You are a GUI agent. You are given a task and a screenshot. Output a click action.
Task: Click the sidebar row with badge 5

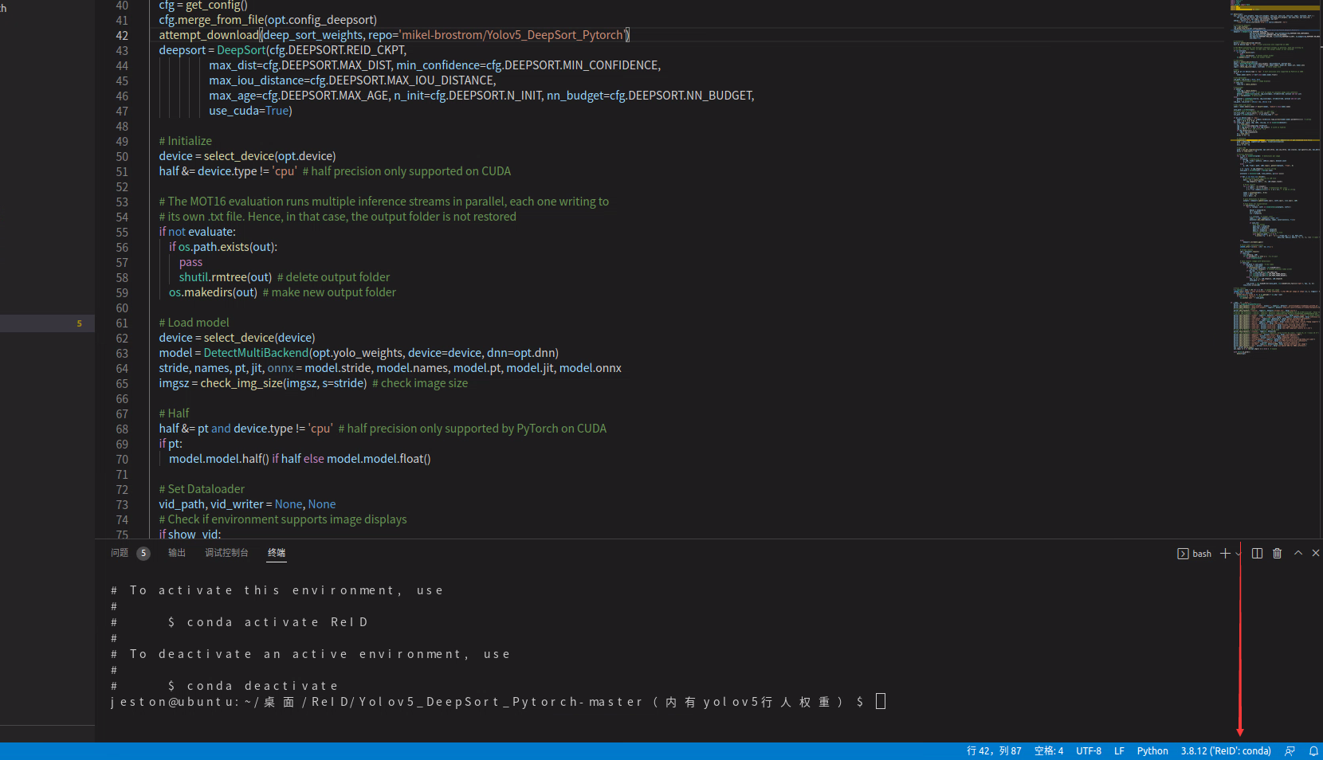tap(47, 323)
